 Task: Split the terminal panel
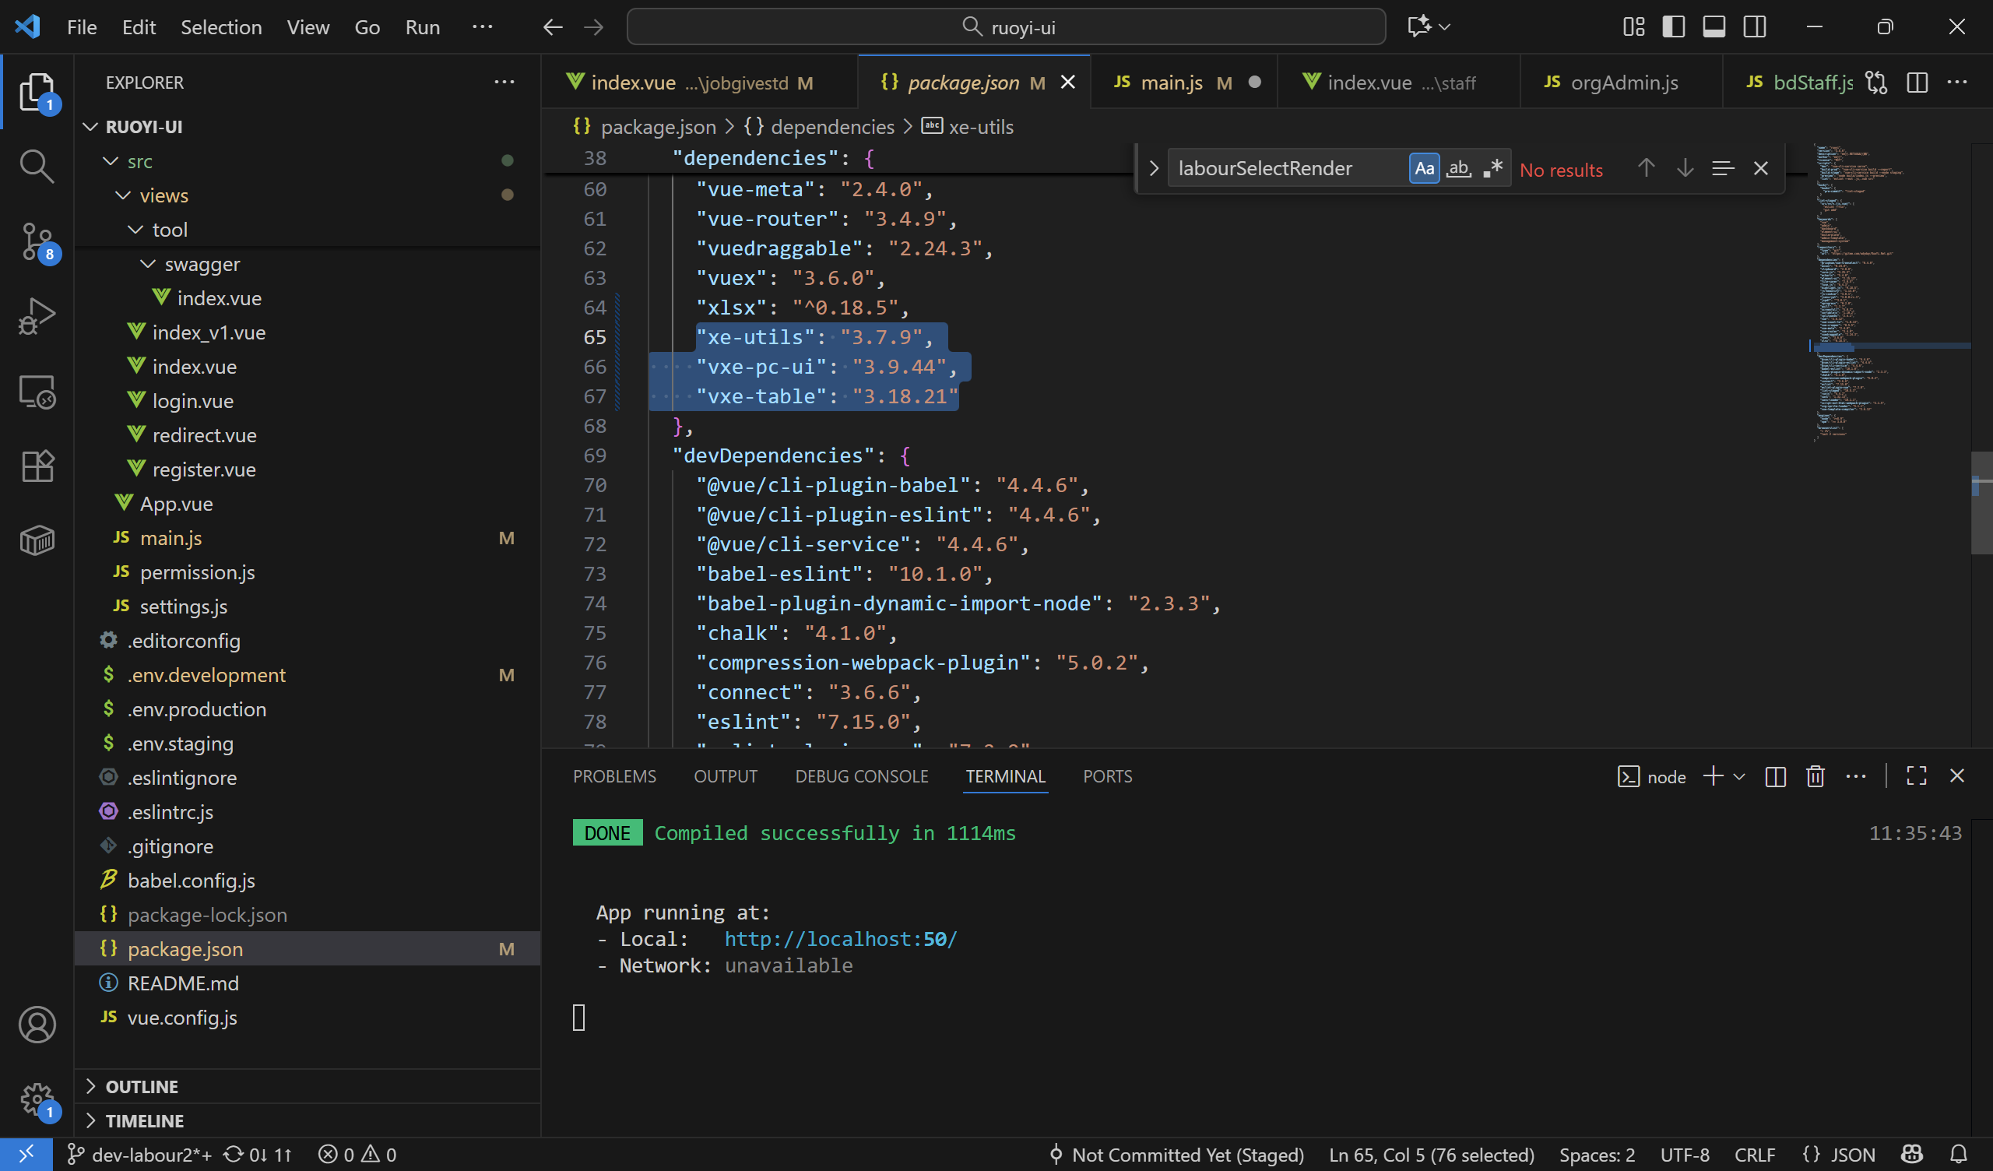click(1775, 776)
